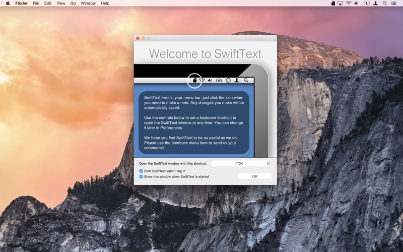403x252 pixels.
Task: Clear the shortcut field with the x button
Action: click(268, 163)
